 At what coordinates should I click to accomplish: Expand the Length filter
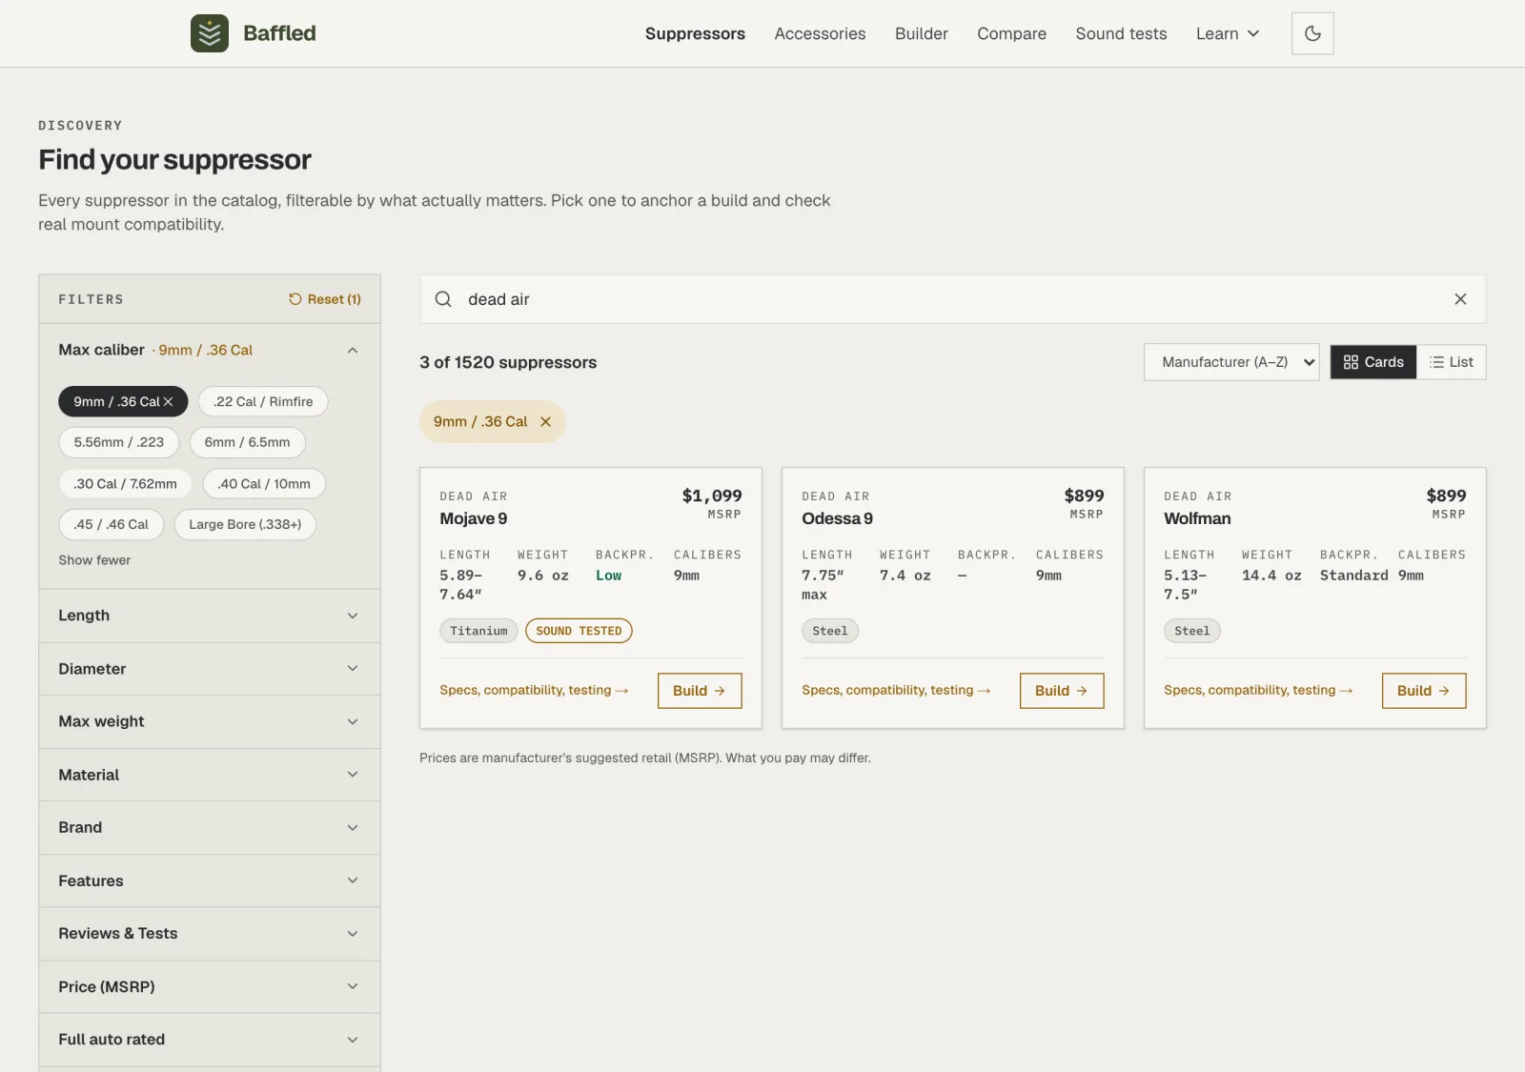(x=210, y=616)
